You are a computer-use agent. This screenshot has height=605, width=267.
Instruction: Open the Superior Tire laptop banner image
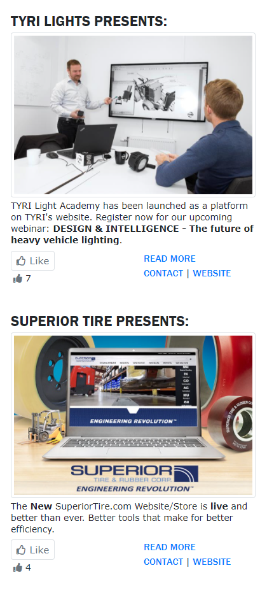click(x=133, y=415)
